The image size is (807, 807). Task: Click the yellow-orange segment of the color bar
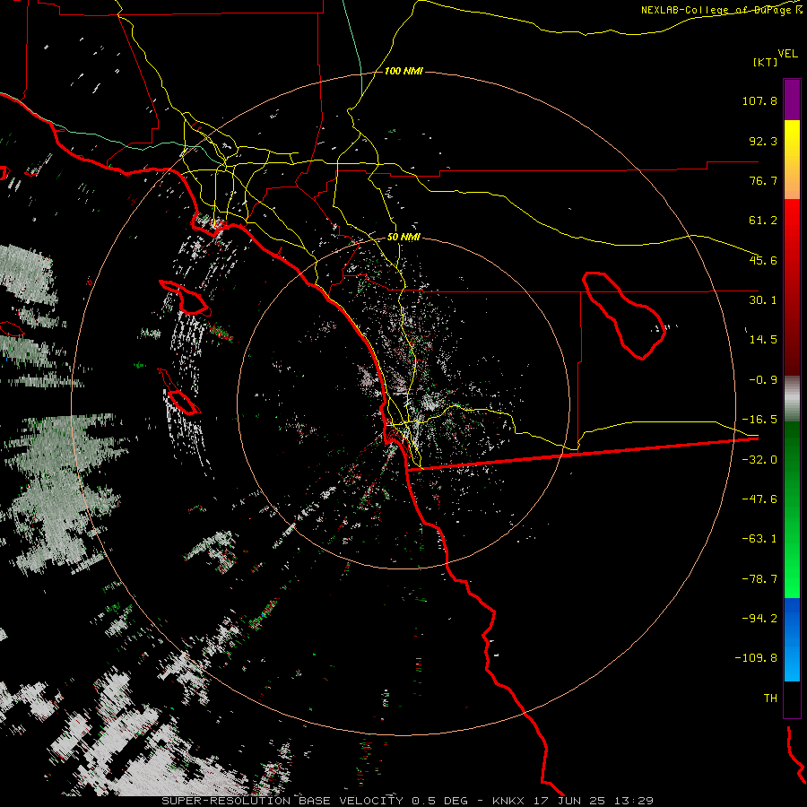pos(792,160)
